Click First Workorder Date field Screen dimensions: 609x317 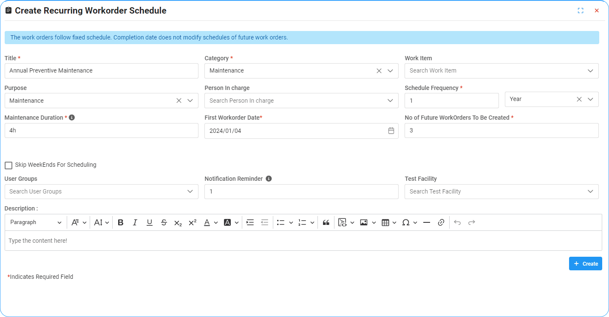(x=301, y=131)
